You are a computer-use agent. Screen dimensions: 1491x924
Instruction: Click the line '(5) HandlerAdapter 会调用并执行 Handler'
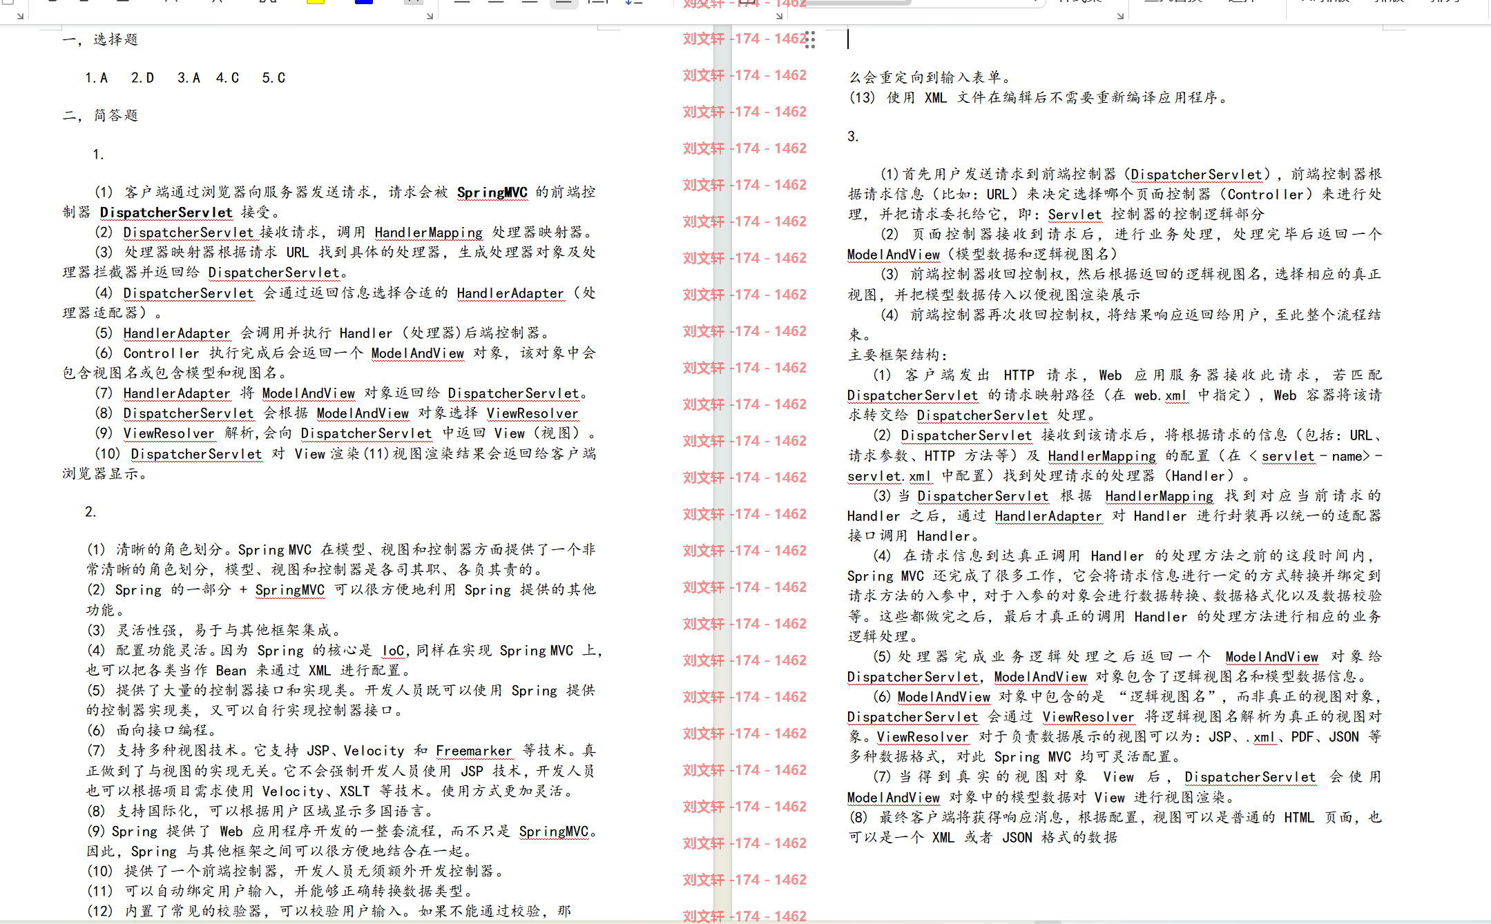point(323,333)
